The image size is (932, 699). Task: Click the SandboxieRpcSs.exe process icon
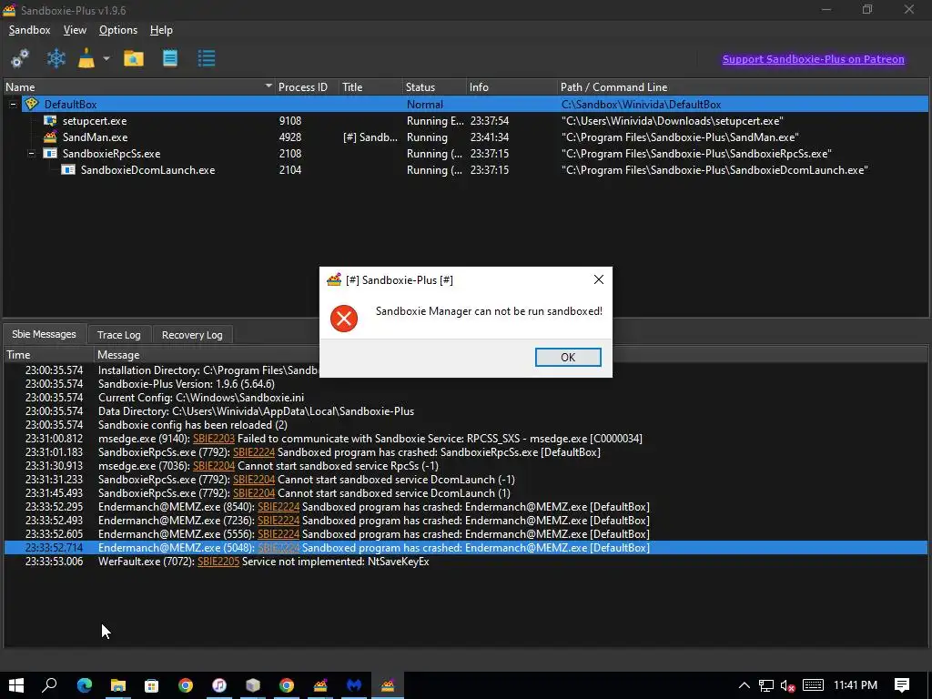point(51,153)
